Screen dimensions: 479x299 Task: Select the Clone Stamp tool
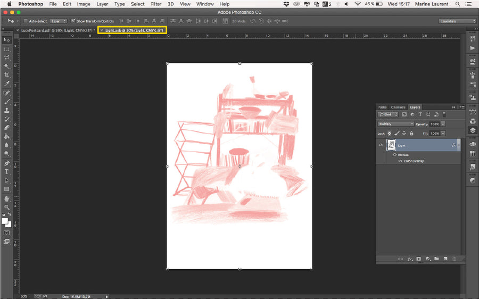point(6,110)
